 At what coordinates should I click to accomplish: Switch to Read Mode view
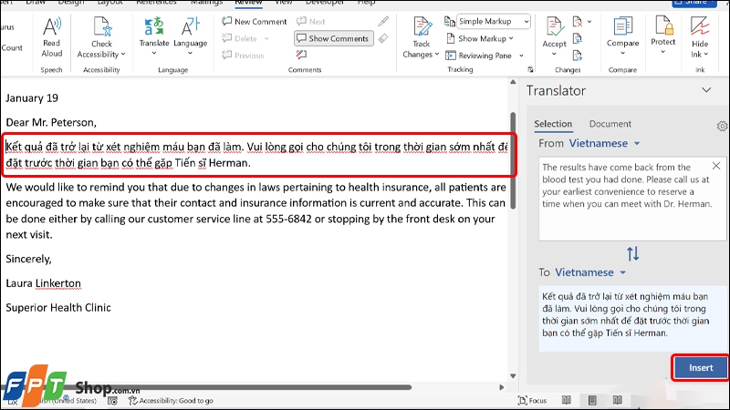pos(566,400)
